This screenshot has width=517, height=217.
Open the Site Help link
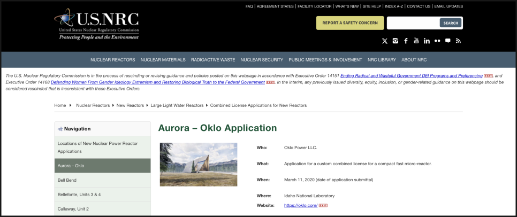coord(371,6)
